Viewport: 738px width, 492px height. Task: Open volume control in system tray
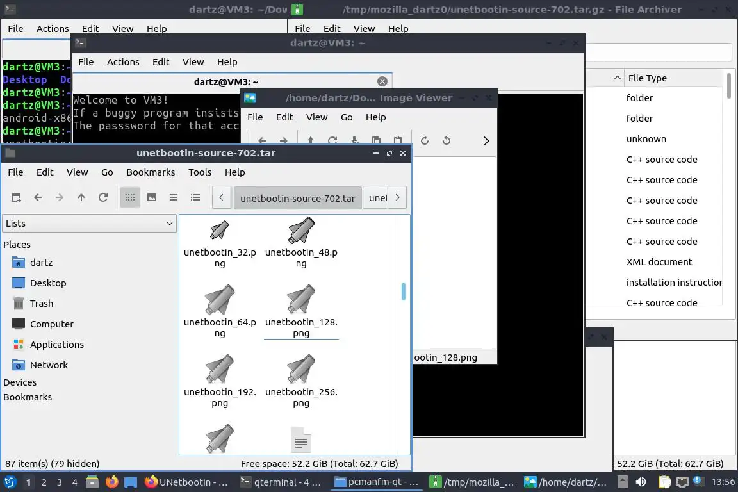point(641,482)
